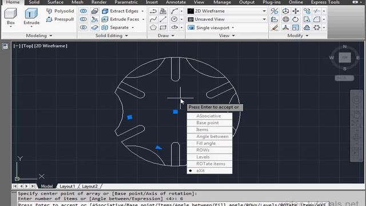The image size is (366, 206).
Task: Choose ASsociative from the array options menu
Action: click(210, 116)
